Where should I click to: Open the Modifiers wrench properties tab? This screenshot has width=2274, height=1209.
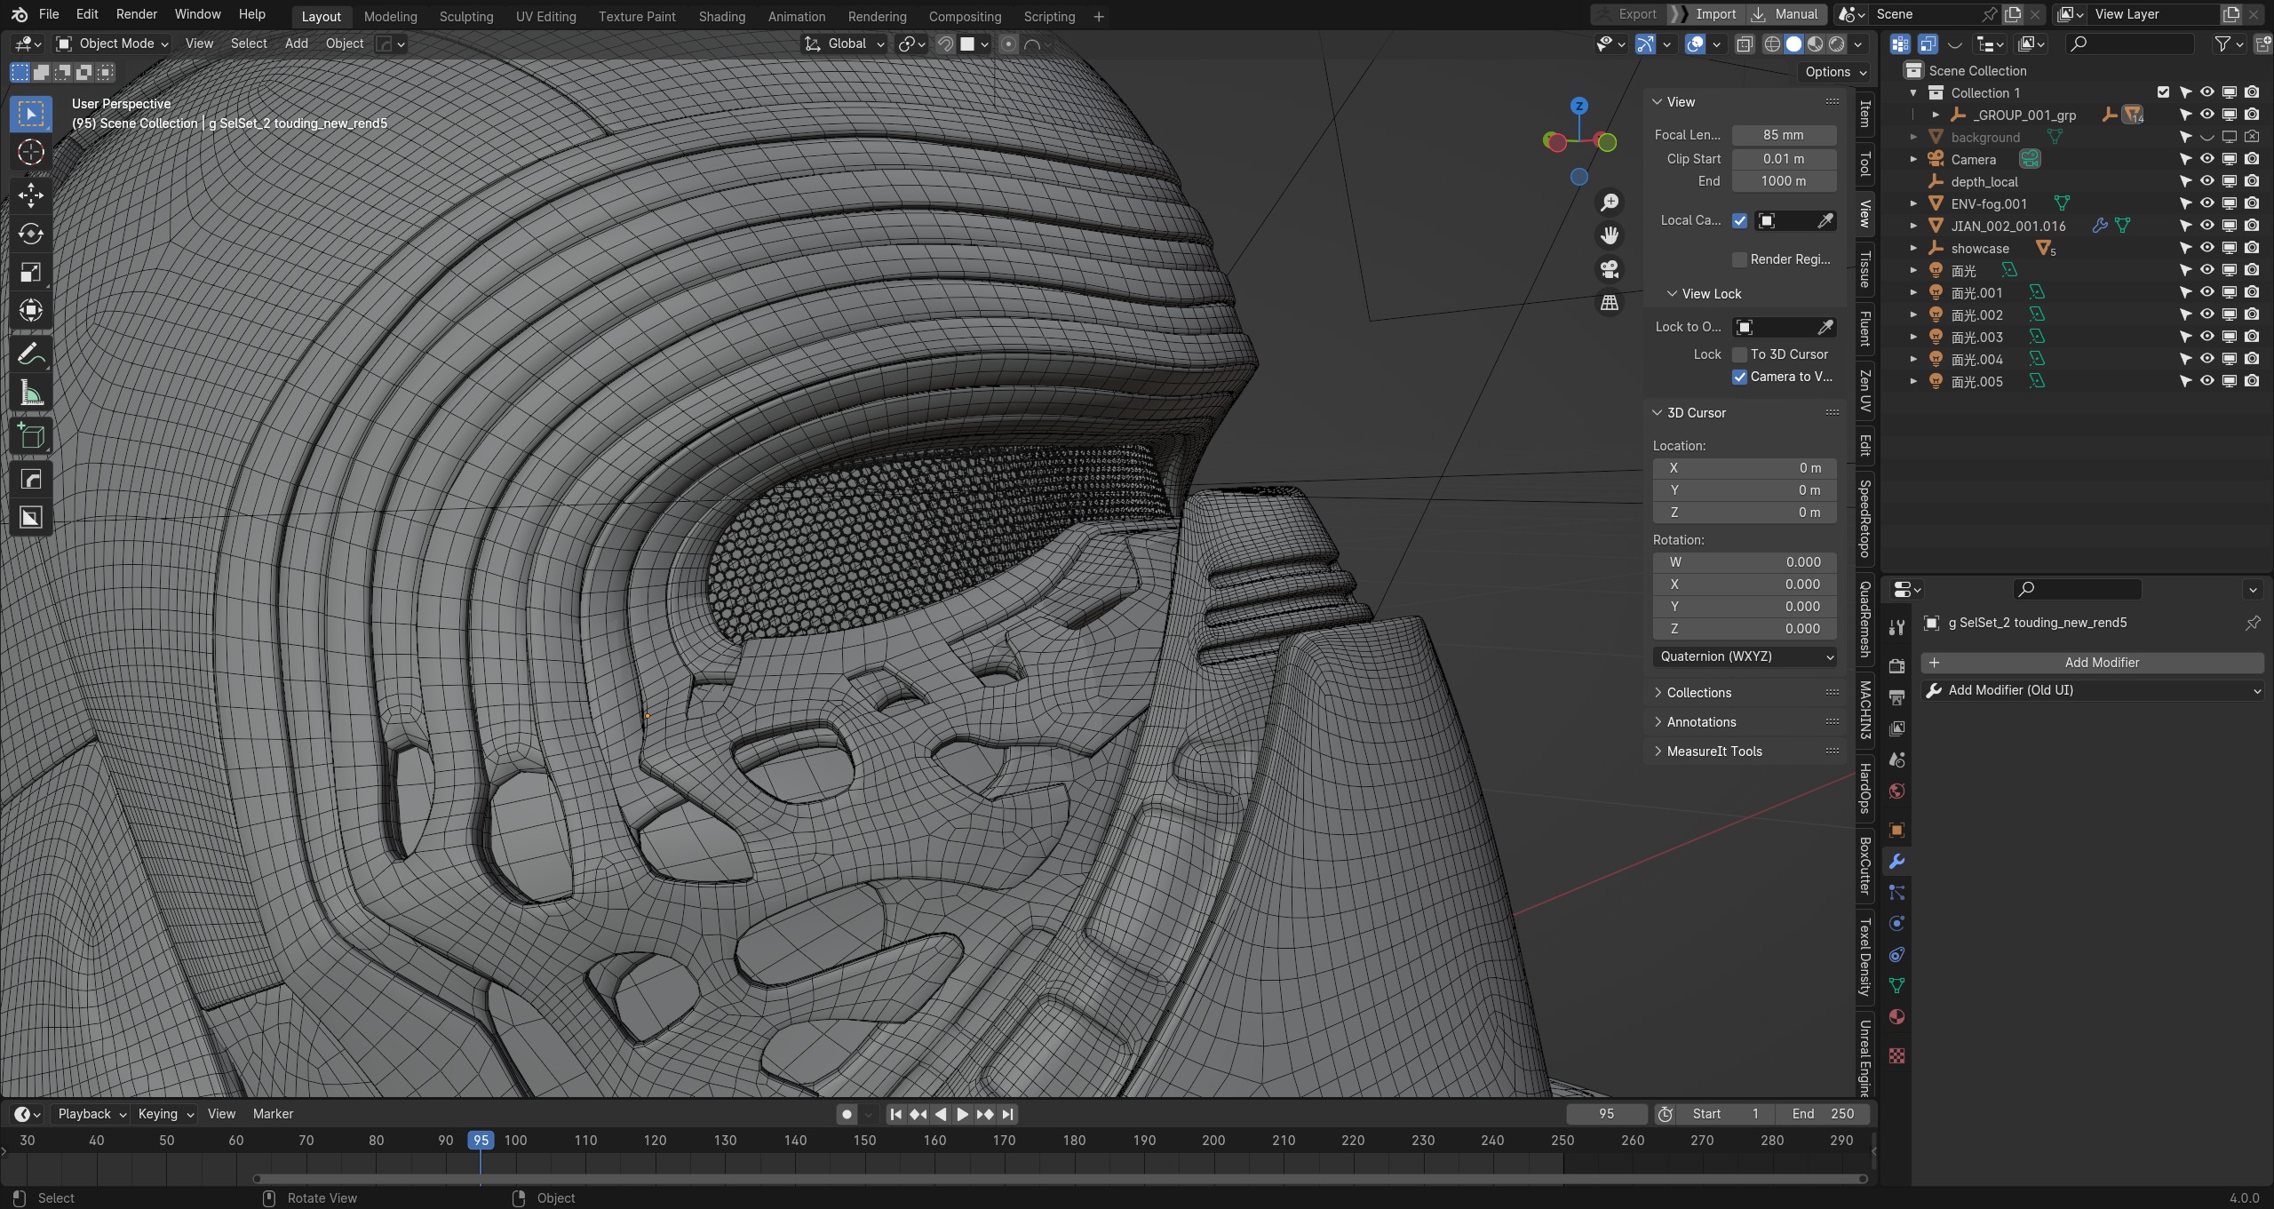(x=1896, y=861)
